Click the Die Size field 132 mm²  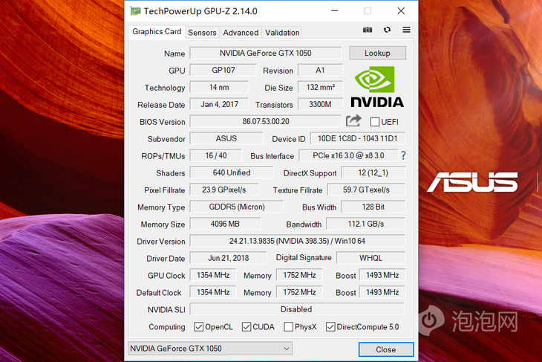(320, 87)
